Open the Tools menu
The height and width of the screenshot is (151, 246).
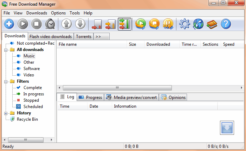(x=75, y=13)
